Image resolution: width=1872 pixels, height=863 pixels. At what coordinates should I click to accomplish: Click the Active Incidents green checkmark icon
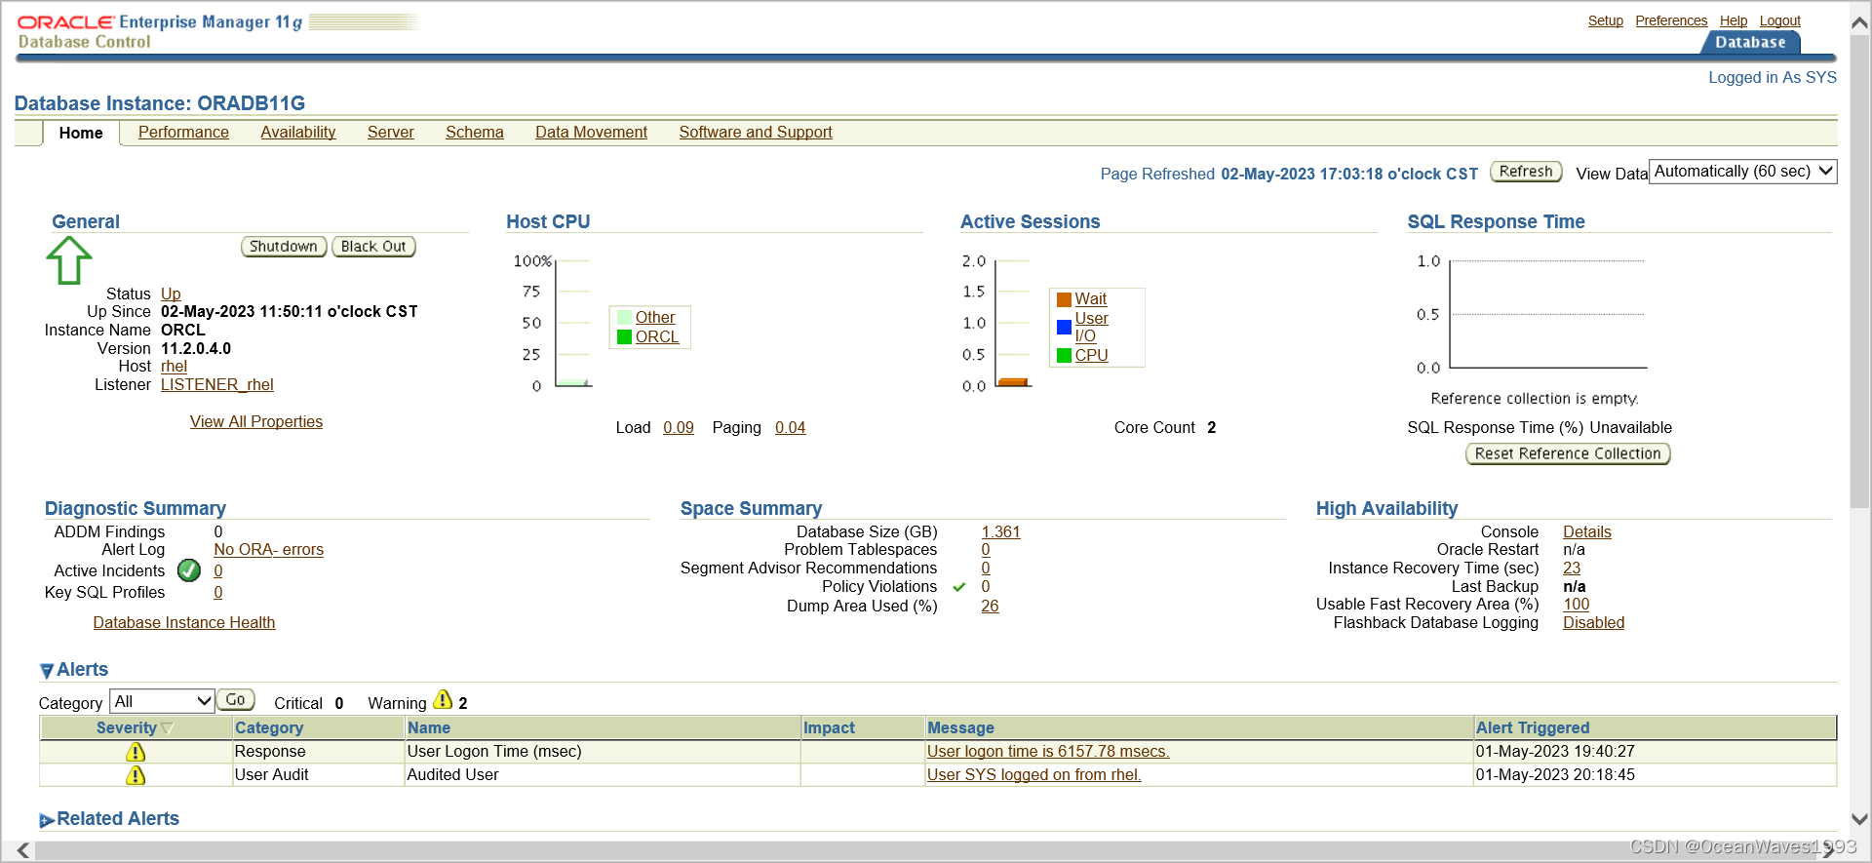189,570
